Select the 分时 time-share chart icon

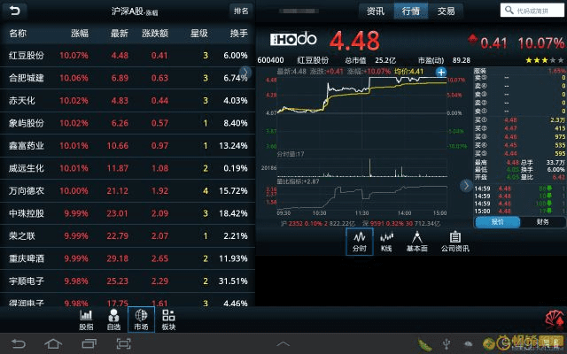pyautogui.click(x=359, y=242)
